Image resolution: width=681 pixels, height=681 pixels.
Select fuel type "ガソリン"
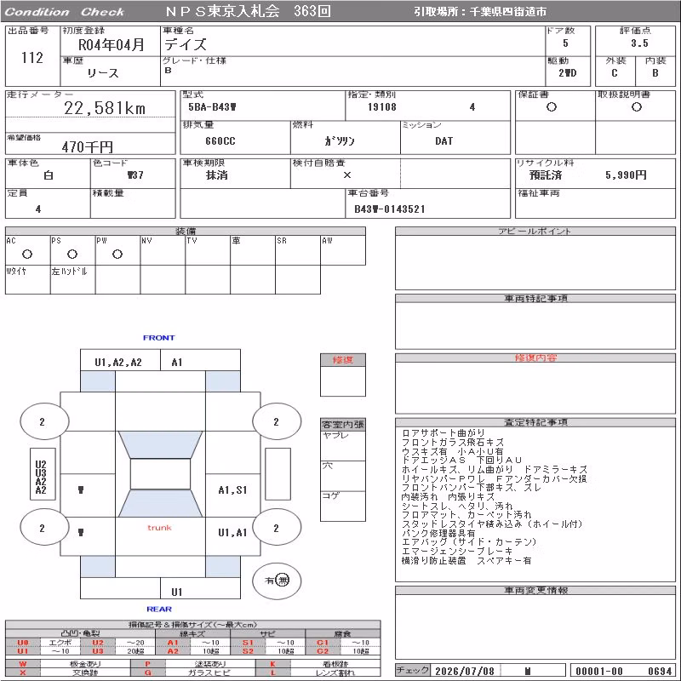340,140
